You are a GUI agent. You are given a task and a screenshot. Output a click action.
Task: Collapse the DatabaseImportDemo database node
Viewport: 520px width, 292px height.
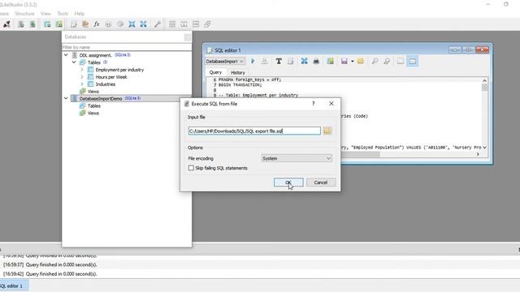66,98
